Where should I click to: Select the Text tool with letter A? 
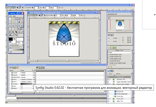click(10, 35)
